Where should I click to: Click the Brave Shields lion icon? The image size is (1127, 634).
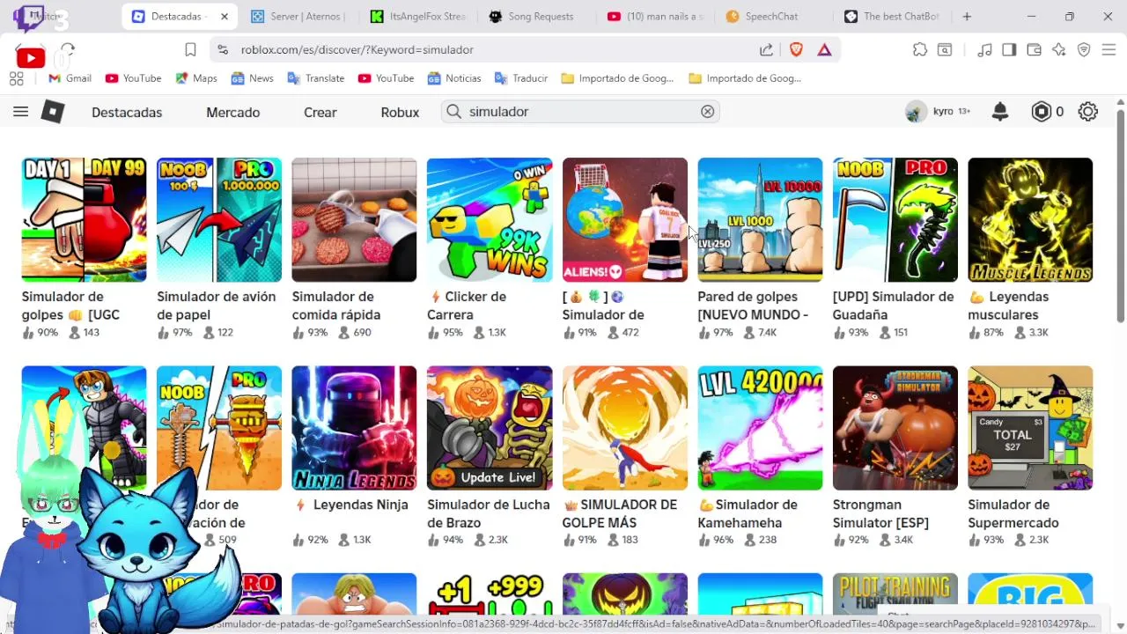coord(796,50)
